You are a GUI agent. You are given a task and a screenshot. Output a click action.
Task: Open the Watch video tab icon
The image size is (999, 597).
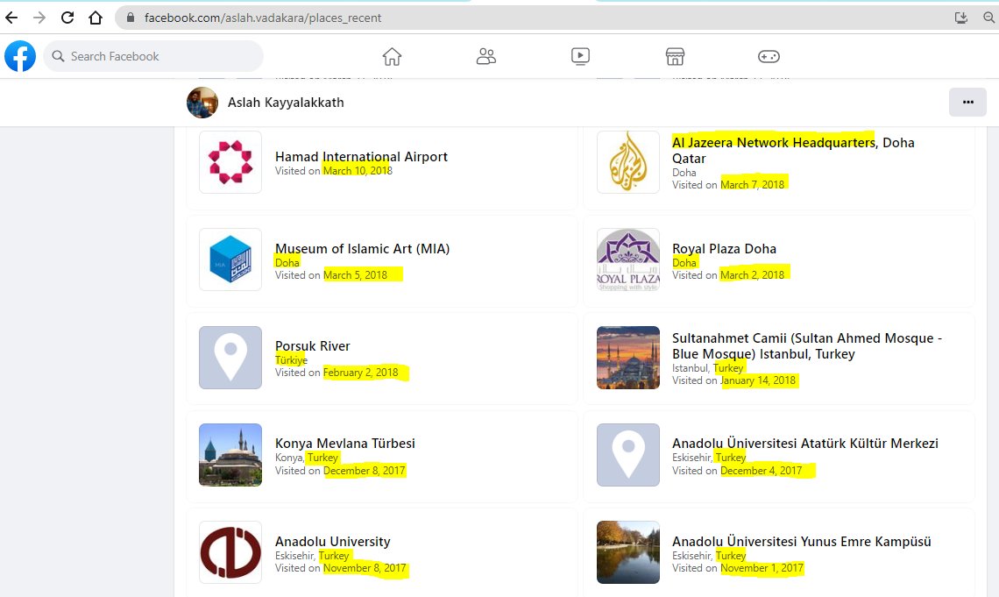[580, 57]
